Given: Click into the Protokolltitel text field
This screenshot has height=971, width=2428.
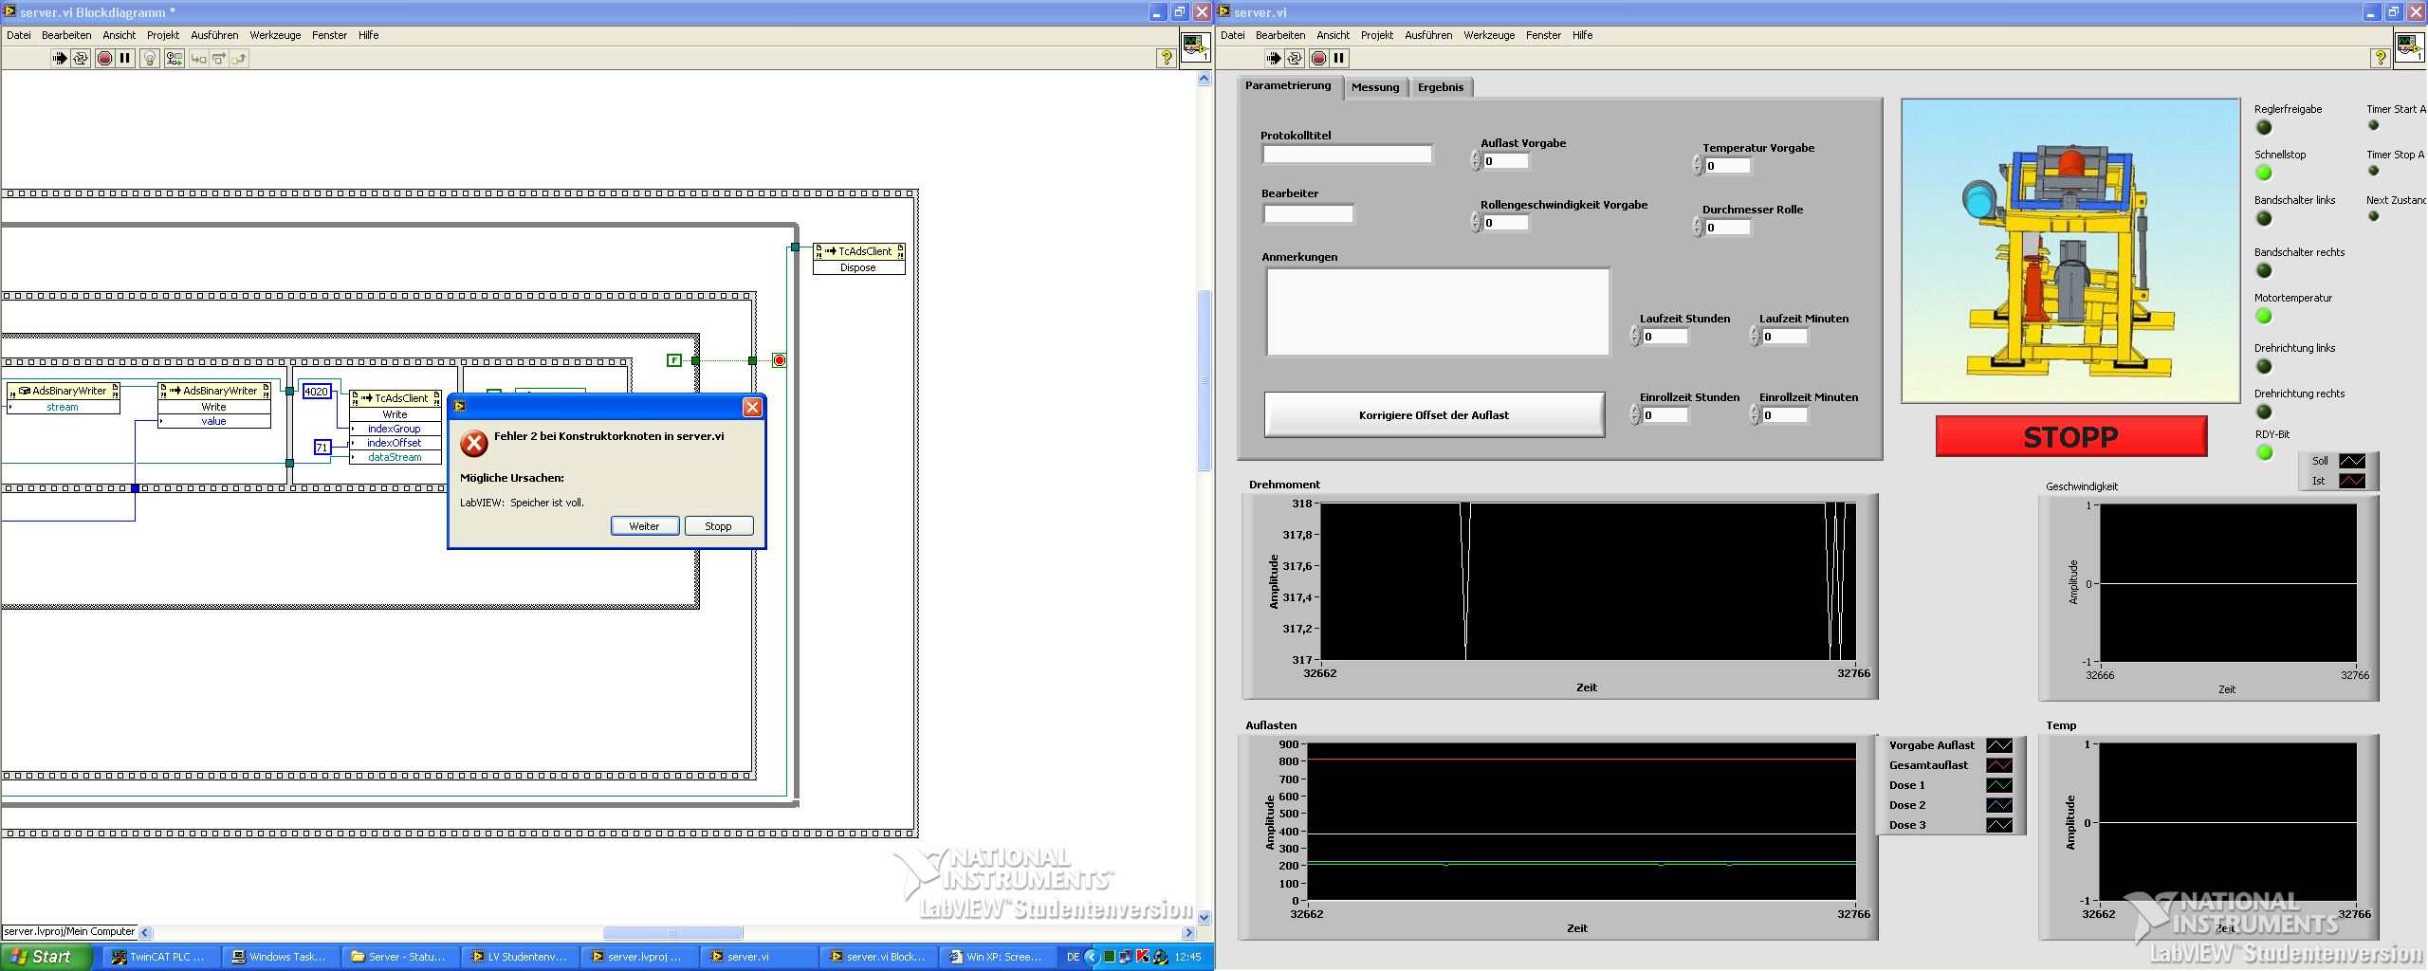Looking at the screenshot, I should 1347,155.
